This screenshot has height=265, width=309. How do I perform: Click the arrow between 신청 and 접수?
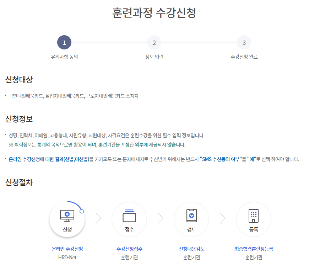coord(98,218)
